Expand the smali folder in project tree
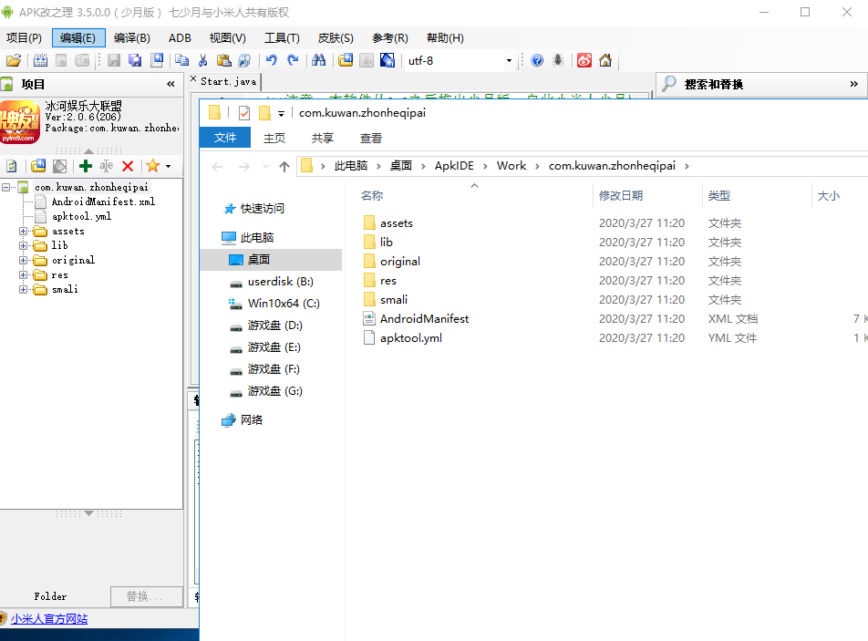868x641 pixels. pos(22,290)
